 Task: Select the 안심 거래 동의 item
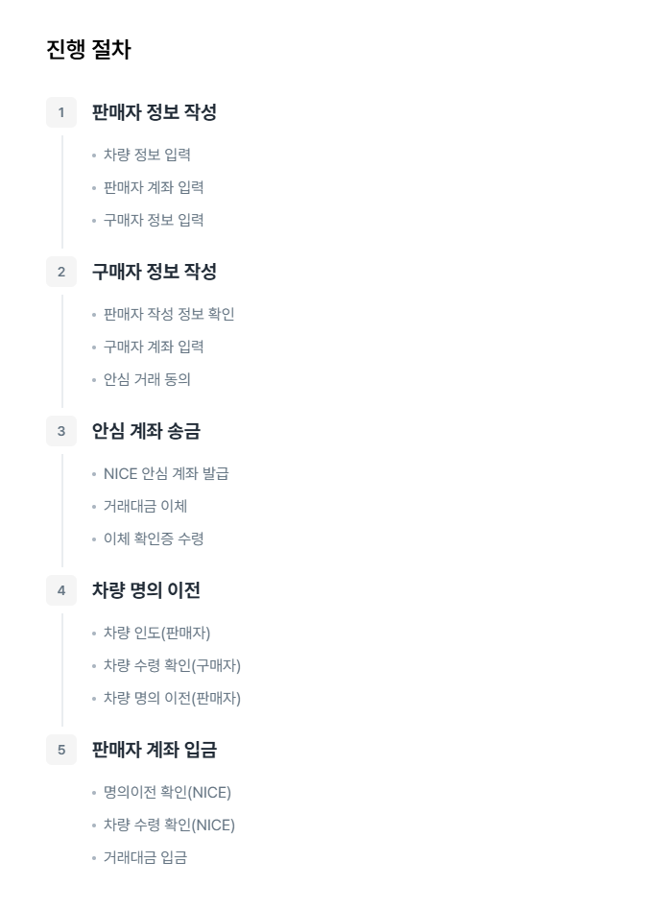click(147, 379)
